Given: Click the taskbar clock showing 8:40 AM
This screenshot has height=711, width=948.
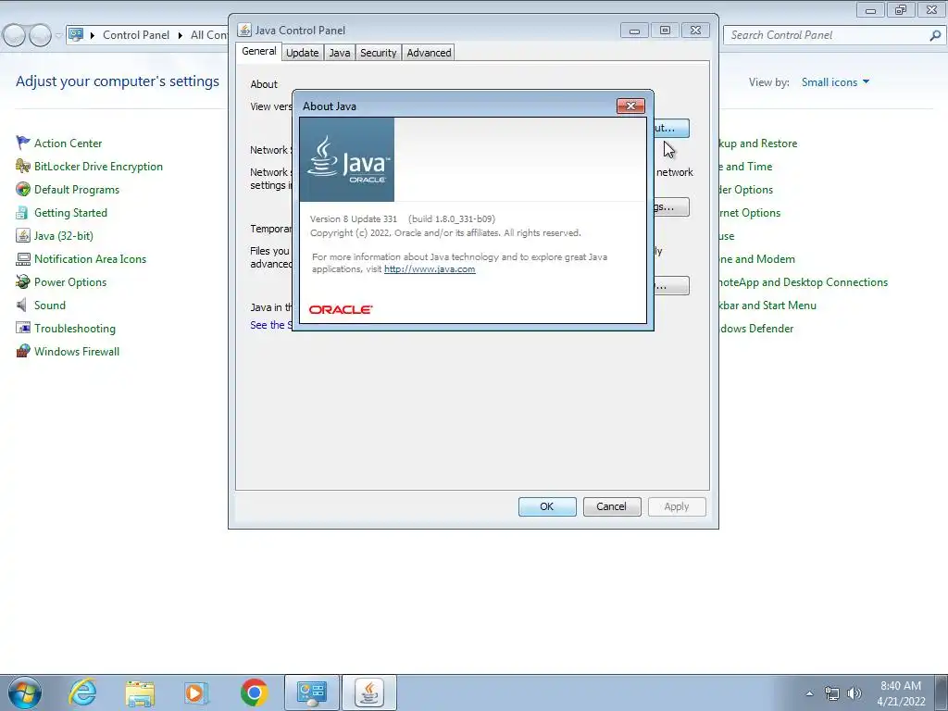Looking at the screenshot, I should tap(901, 693).
